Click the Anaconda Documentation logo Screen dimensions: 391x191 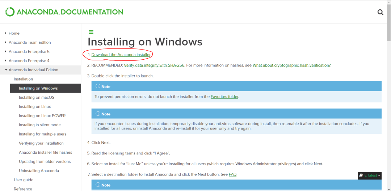click(x=64, y=12)
